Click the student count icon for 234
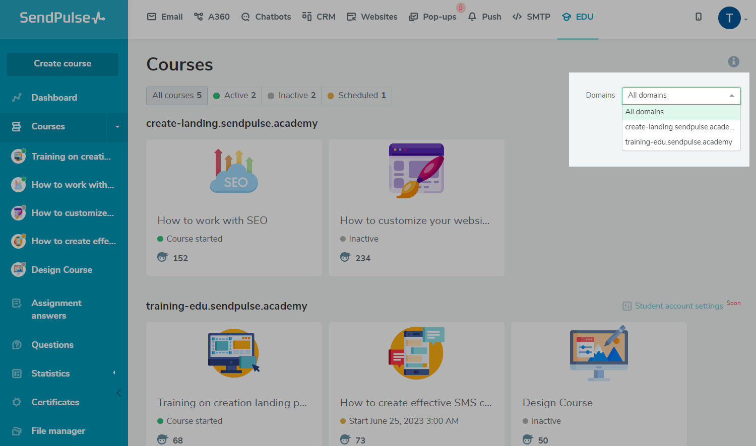Viewport: 756px width, 446px height. (x=345, y=257)
